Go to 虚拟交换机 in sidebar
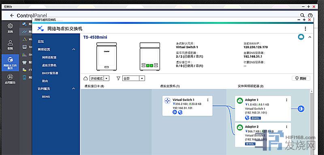 (49, 65)
